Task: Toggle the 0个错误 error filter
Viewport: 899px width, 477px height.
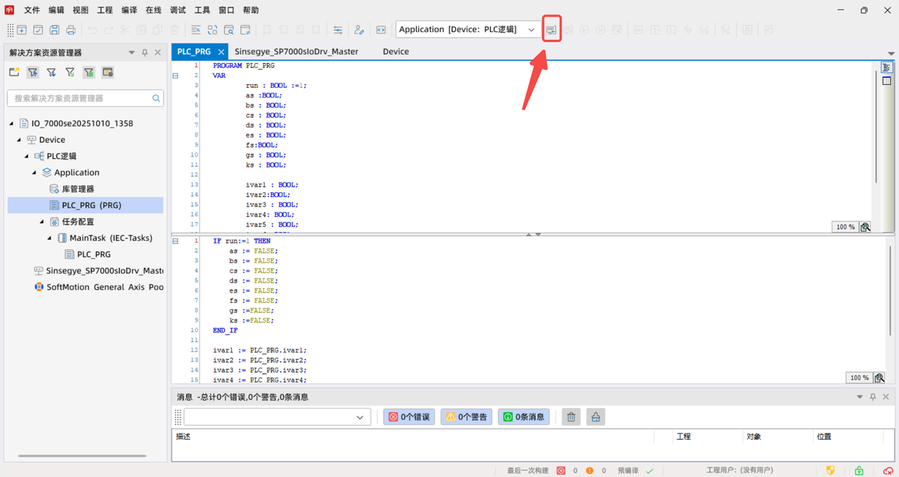Action: (409, 417)
